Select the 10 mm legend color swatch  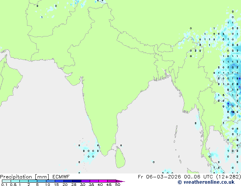click(x=50, y=181)
